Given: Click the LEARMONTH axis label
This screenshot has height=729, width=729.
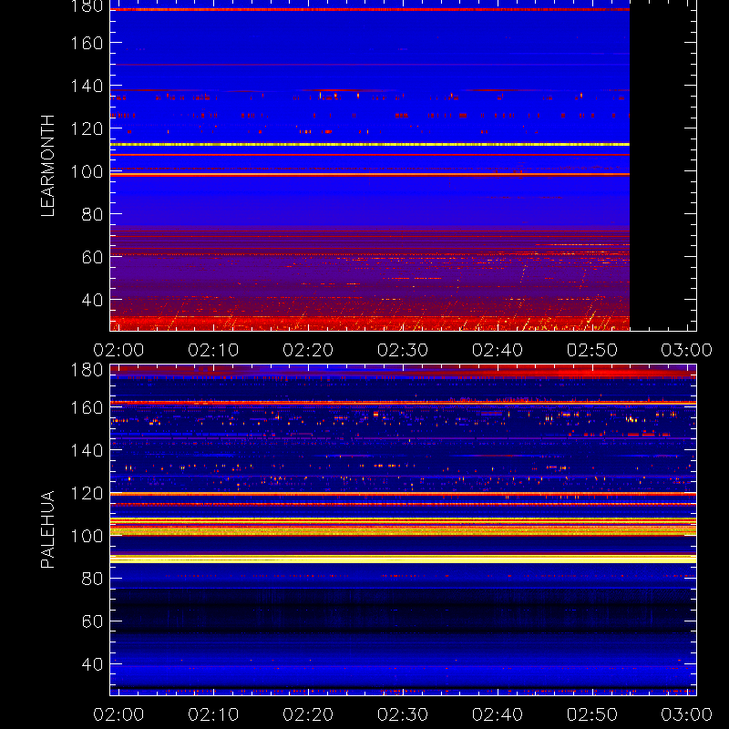Looking at the screenshot, I should click(47, 166).
